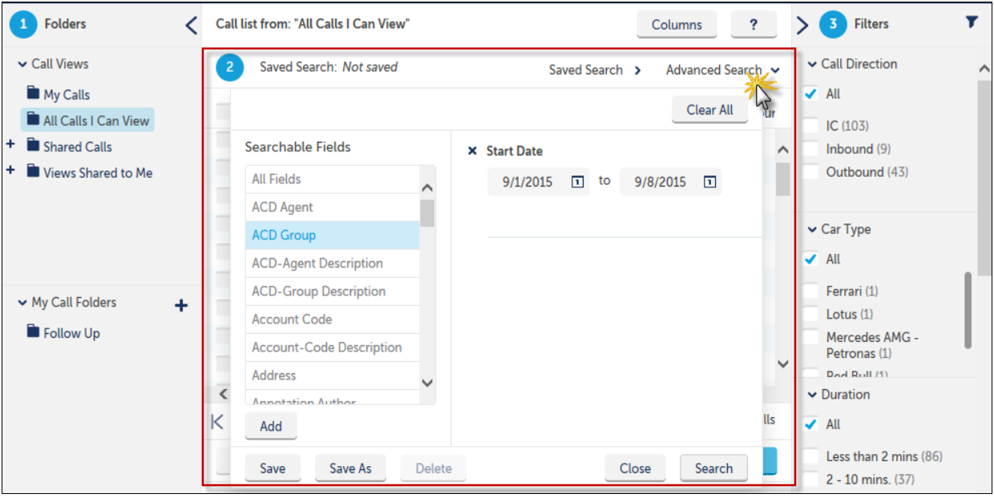Select ACD Agent in Searchable Fields
Image resolution: width=994 pixels, height=498 pixels.
tap(333, 207)
